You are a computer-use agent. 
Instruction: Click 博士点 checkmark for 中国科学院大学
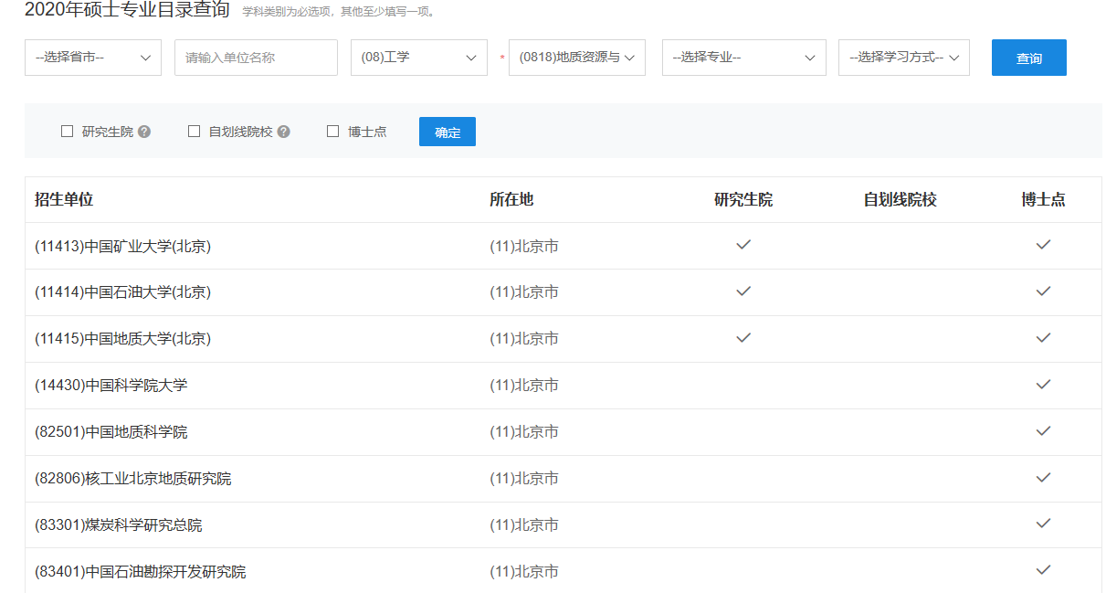click(x=1043, y=385)
